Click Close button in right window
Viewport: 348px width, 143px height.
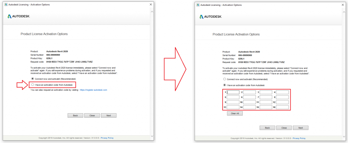(284, 128)
